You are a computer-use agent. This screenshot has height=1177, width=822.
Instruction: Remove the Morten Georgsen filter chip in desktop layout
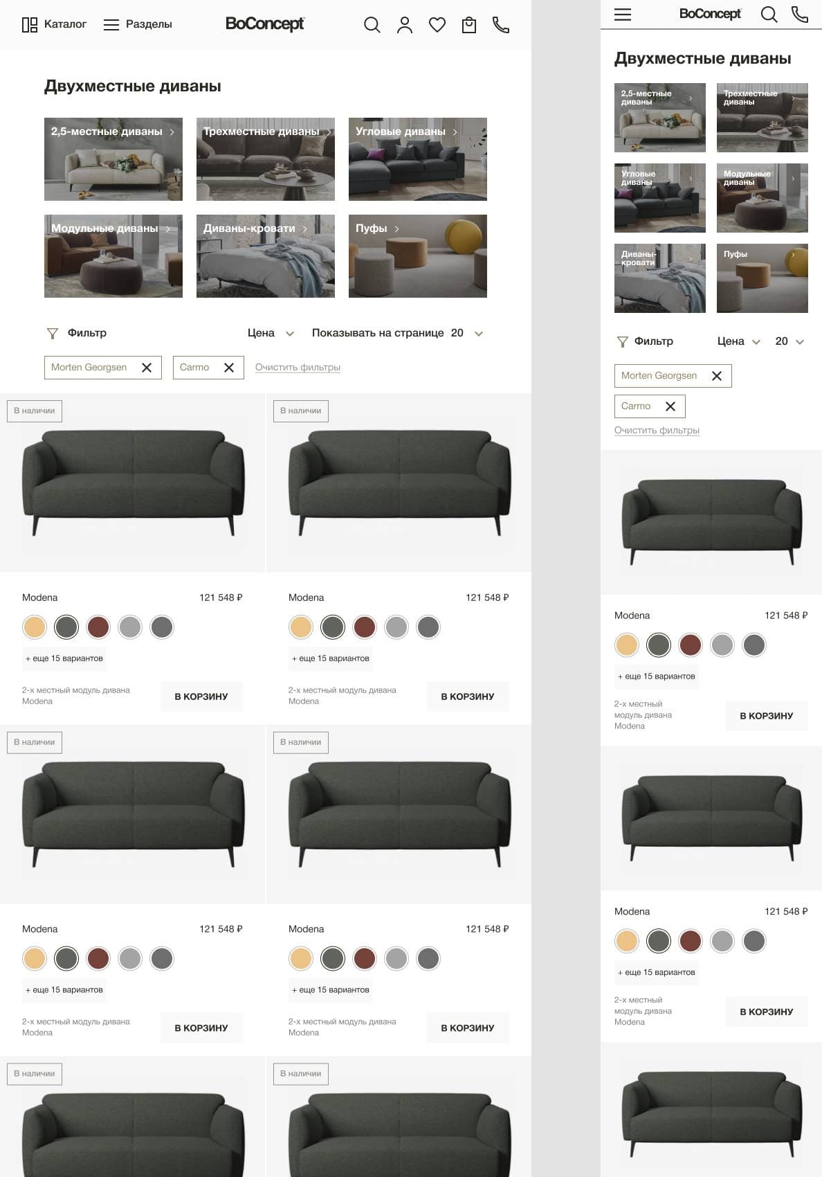tap(147, 368)
